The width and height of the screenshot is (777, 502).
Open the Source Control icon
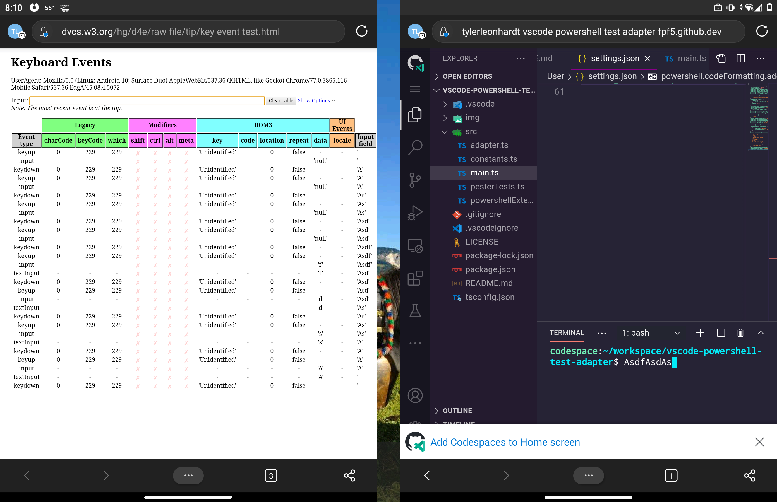tap(415, 180)
